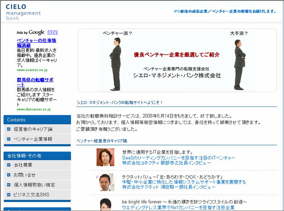Viewport: 284px width, 211px height.
Task: Click シエロ・マネジメント・バンク株式会社 banner company name
Action: [x=177, y=75]
